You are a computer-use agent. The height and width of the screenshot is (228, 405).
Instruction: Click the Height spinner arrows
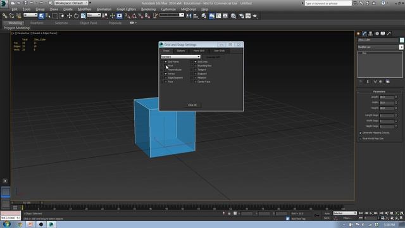pyautogui.click(x=396, y=108)
